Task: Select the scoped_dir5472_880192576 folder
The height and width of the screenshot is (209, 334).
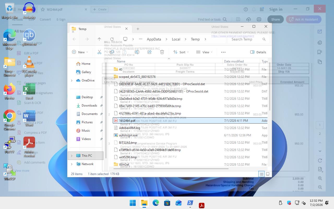Action: tap(190, 77)
